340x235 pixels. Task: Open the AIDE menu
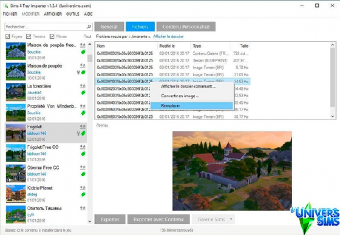[x=88, y=14]
